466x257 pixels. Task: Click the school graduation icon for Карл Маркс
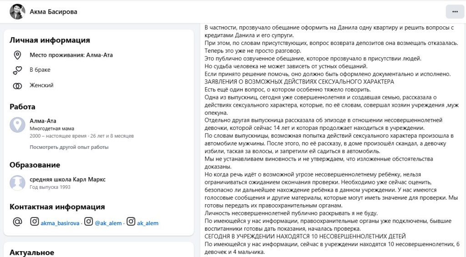pyautogui.click(x=18, y=183)
